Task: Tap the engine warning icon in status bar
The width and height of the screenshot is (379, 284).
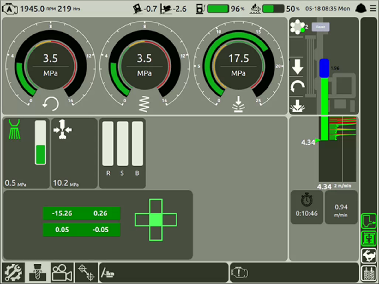Action: coord(240,272)
